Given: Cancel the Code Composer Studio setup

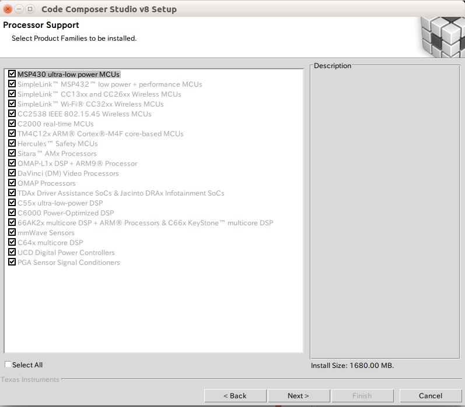Looking at the screenshot, I should [x=431, y=396].
